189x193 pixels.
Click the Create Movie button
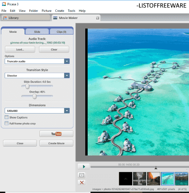[x=56, y=143]
